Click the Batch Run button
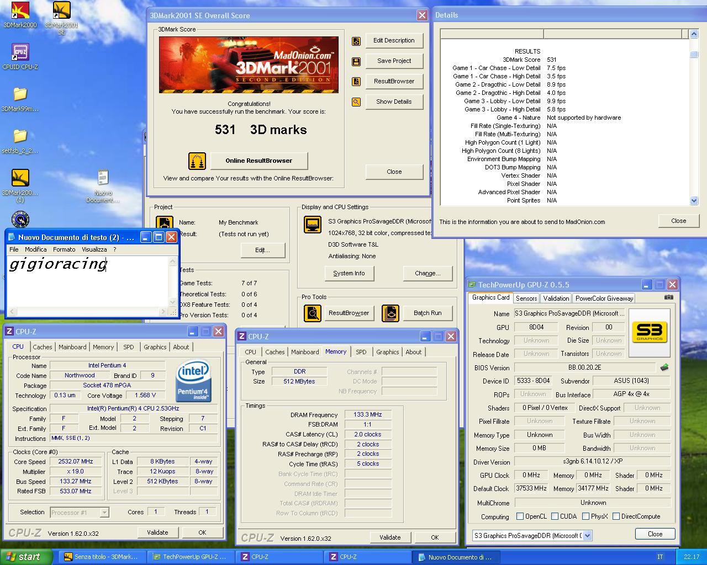Screen dimensions: 707x565 point(428,313)
